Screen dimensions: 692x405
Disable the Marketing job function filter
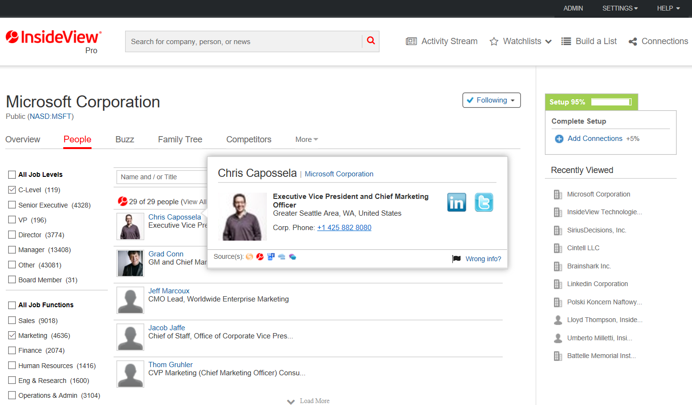point(12,335)
